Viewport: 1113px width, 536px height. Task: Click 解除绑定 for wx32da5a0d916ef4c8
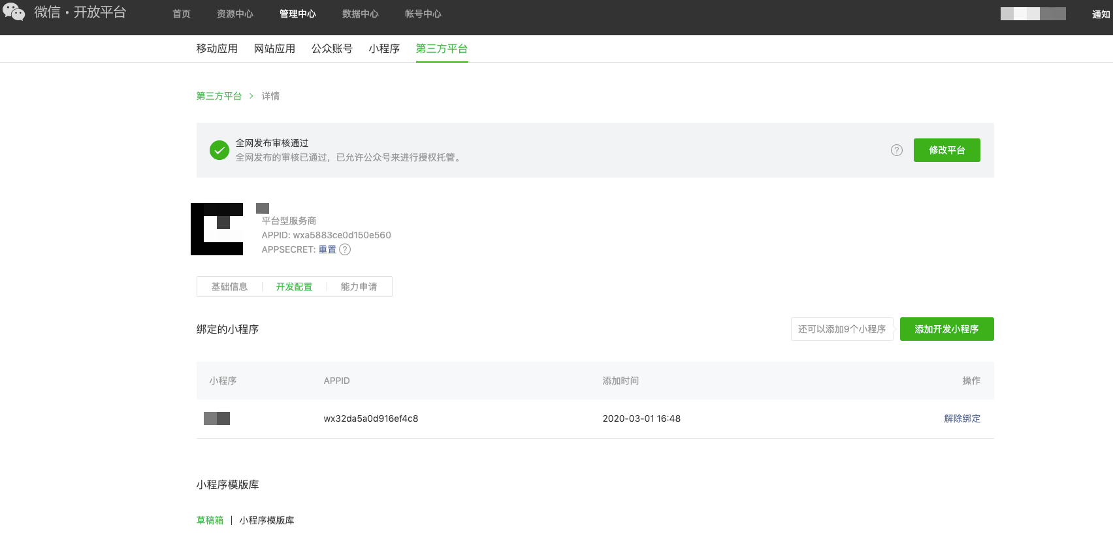tap(962, 418)
